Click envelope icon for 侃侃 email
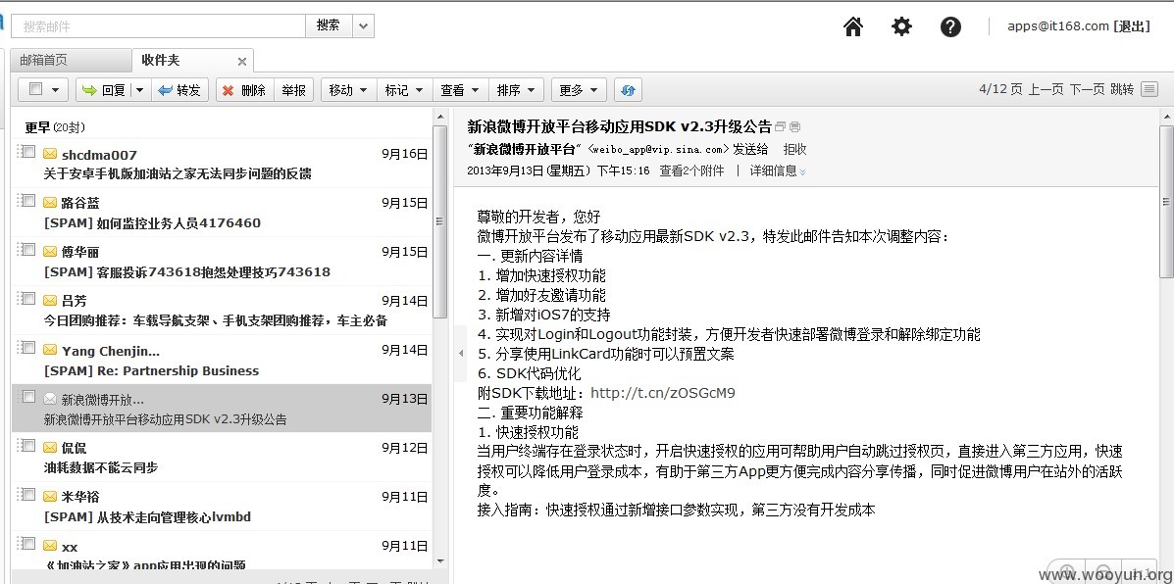The image size is (1174, 584). (50, 448)
